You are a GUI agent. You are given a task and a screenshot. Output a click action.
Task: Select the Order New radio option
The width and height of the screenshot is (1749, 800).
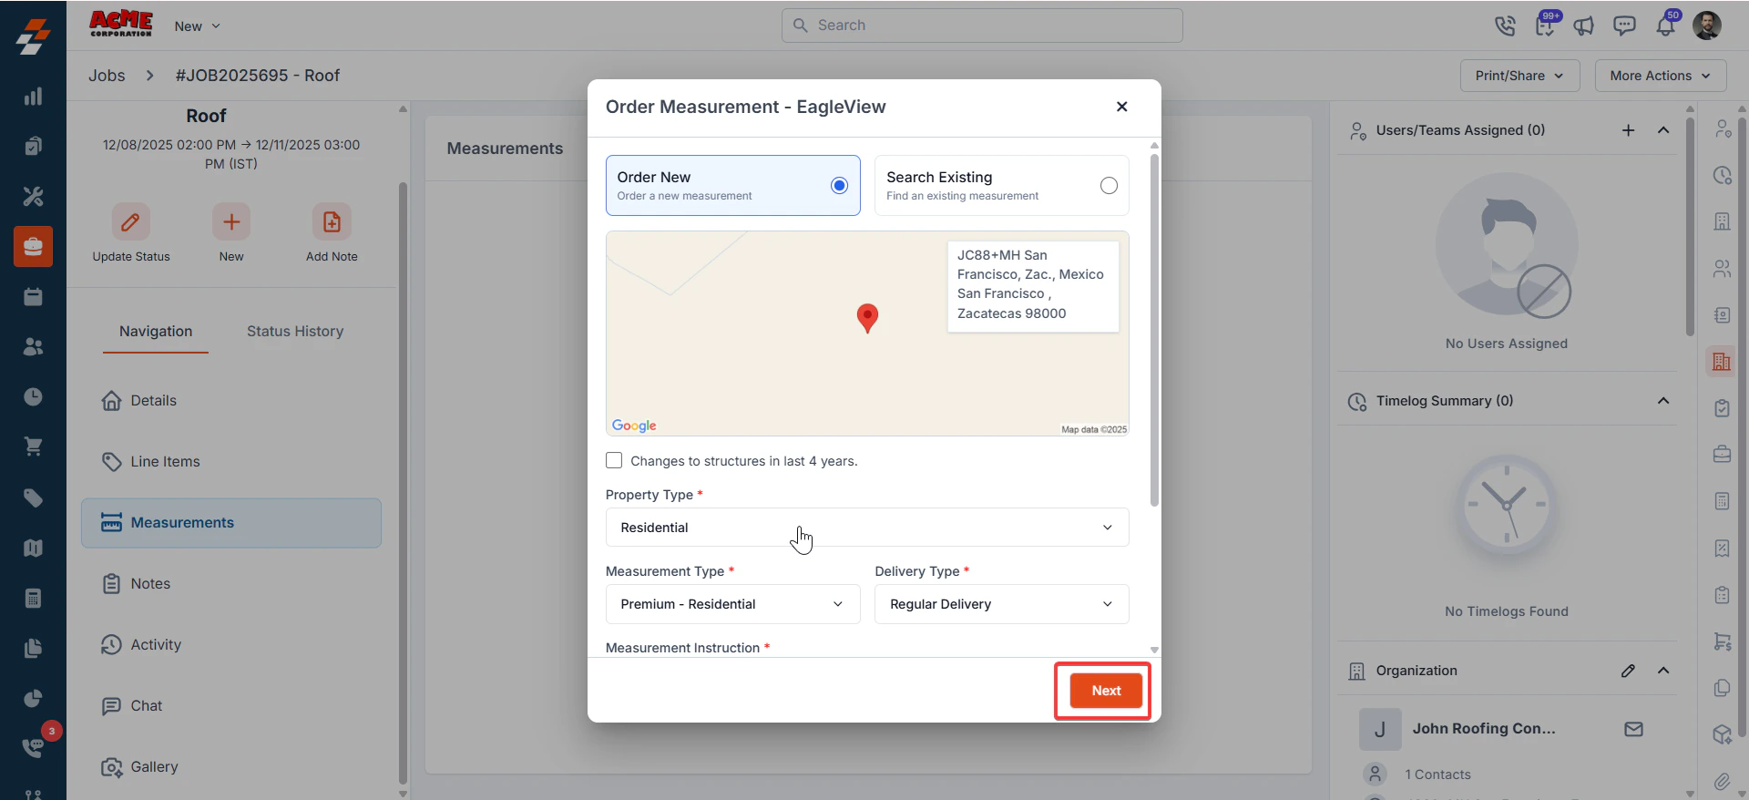pyautogui.click(x=839, y=186)
